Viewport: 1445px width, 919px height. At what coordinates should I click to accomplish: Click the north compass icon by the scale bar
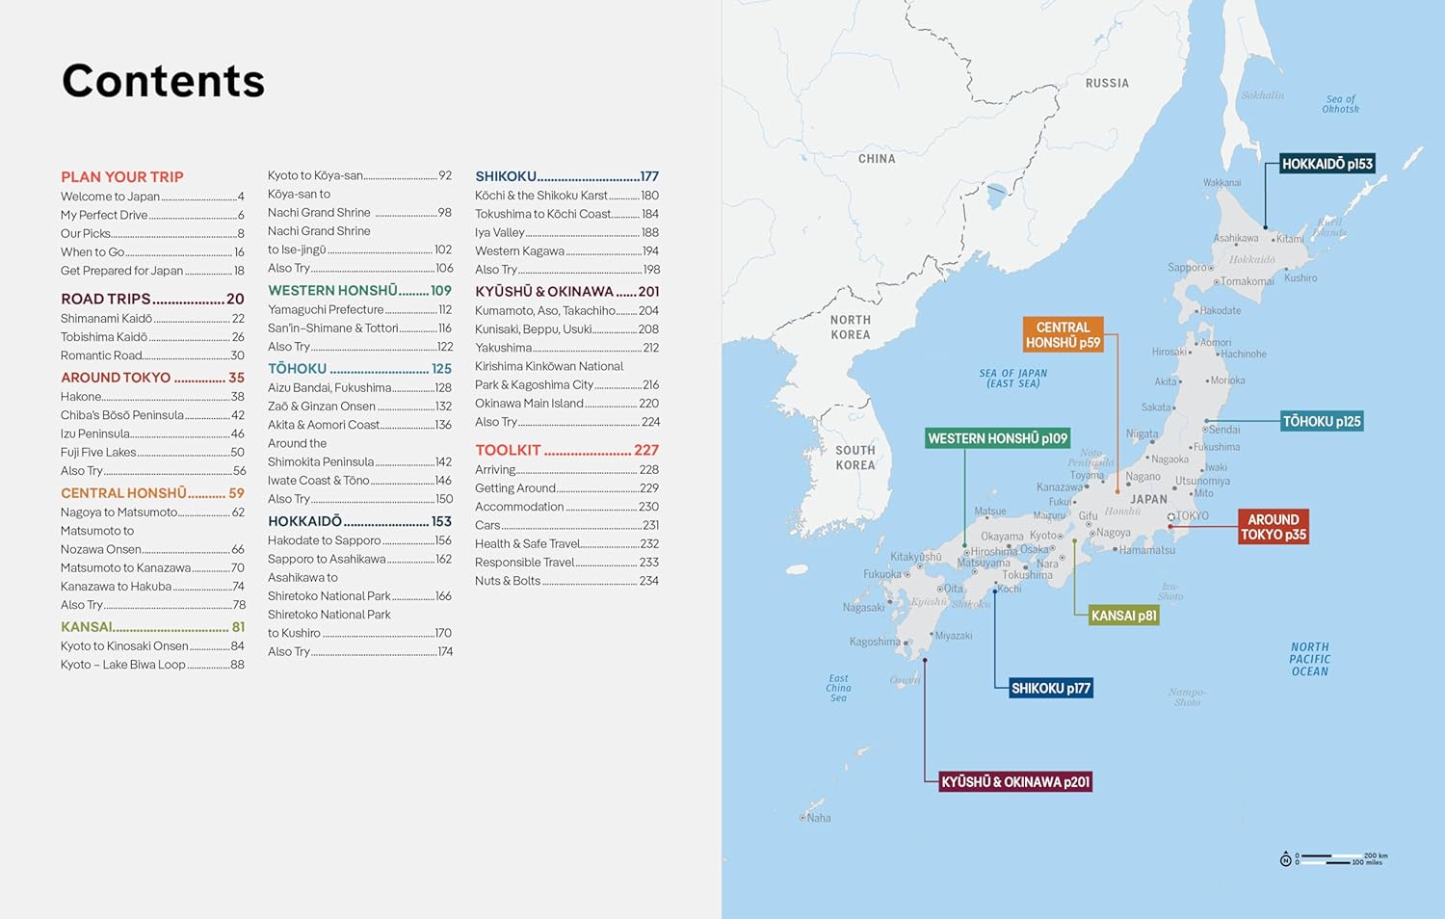pos(1285,859)
